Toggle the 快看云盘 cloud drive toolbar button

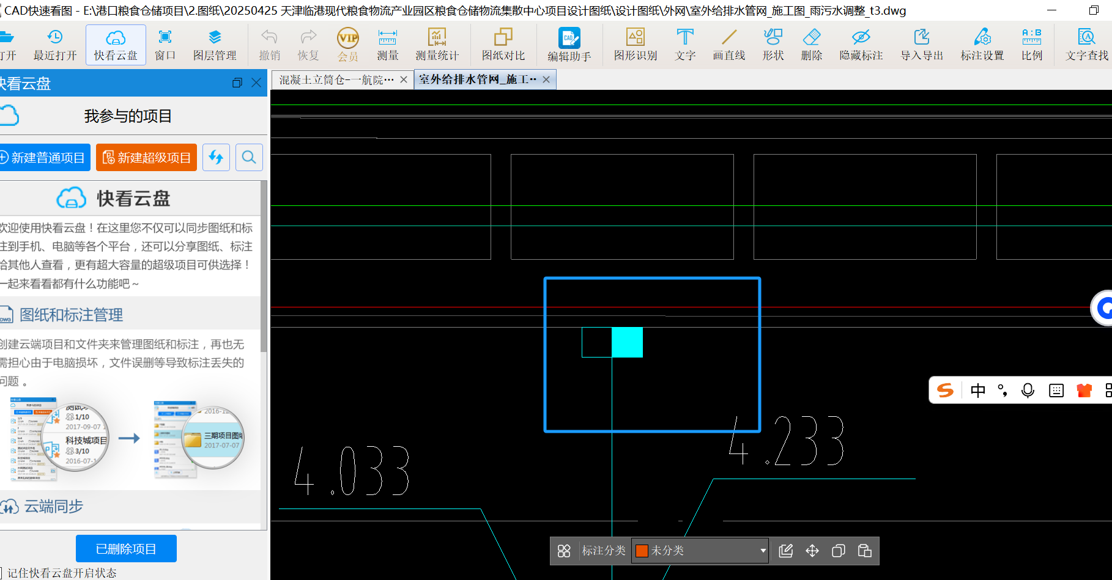pos(116,45)
